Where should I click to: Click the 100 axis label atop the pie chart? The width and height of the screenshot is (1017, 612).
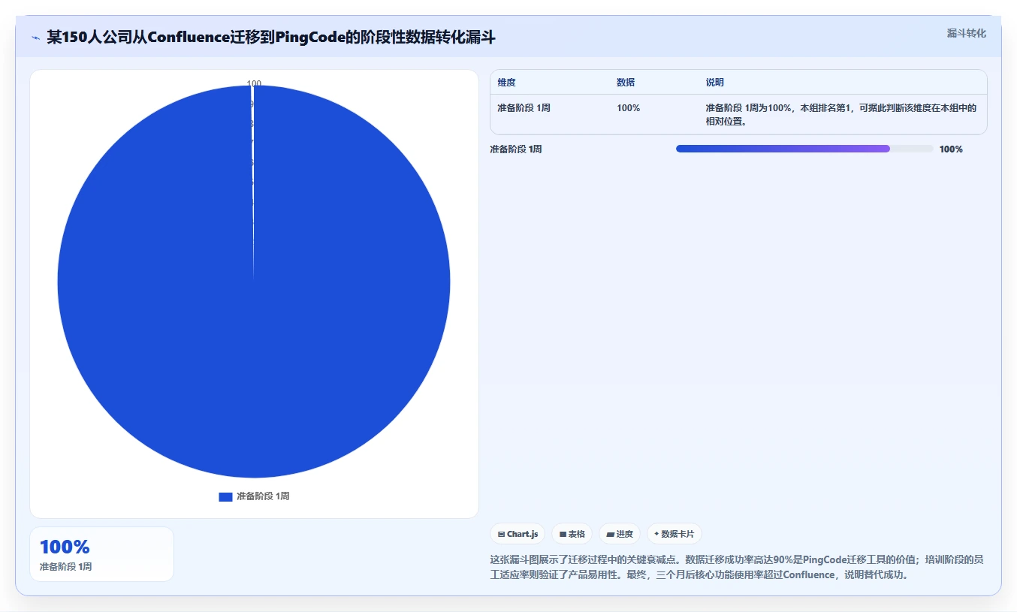[x=254, y=84]
